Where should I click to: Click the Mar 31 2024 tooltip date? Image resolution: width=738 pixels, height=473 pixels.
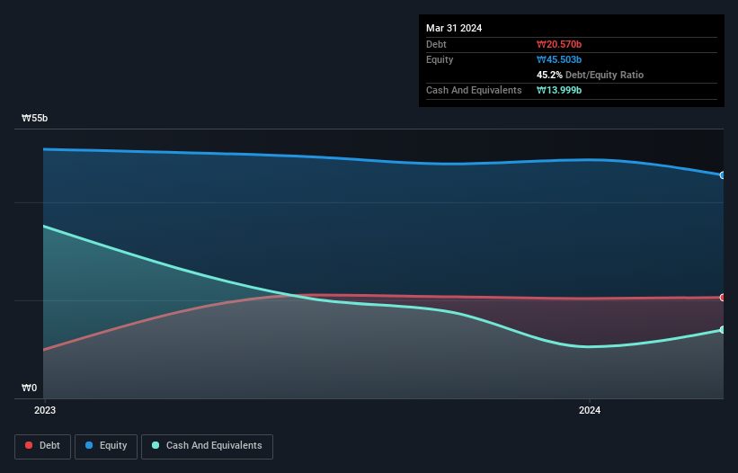454,28
